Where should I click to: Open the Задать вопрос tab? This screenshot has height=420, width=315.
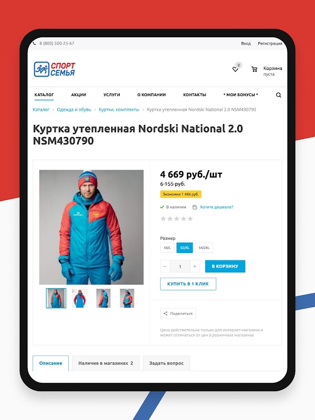coord(166,363)
